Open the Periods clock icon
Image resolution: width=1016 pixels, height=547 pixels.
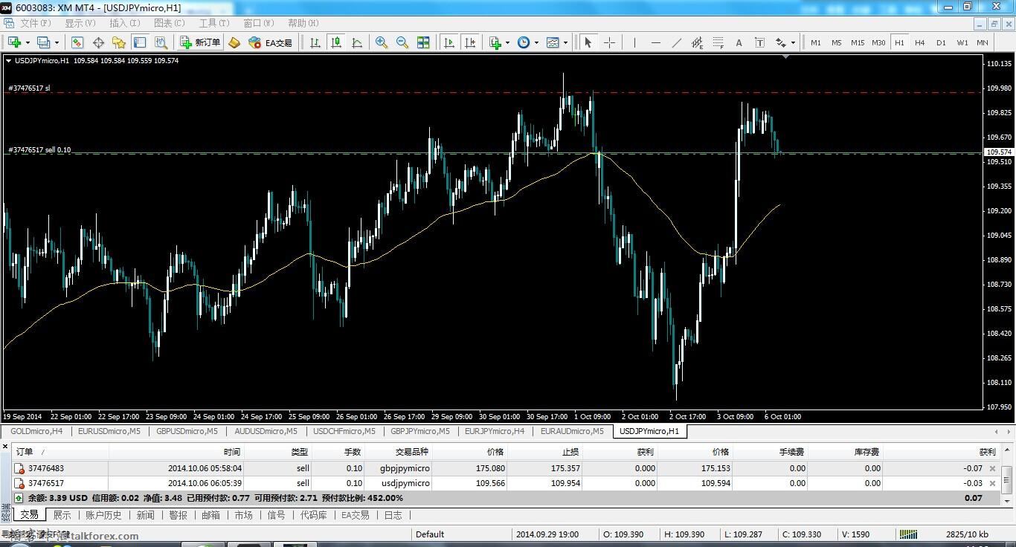point(524,42)
